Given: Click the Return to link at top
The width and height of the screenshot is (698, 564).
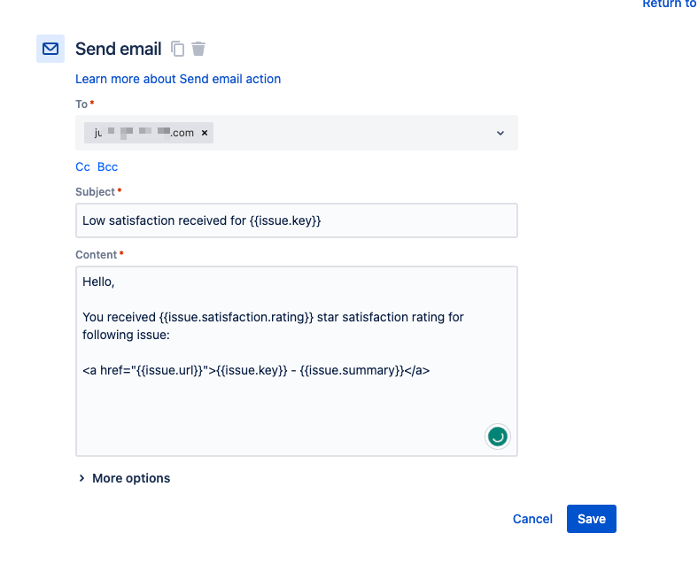Looking at the screenshot, I should pos(669,4).
